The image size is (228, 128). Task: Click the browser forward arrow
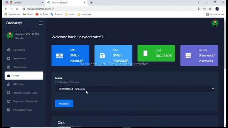[x=11, y=9]
